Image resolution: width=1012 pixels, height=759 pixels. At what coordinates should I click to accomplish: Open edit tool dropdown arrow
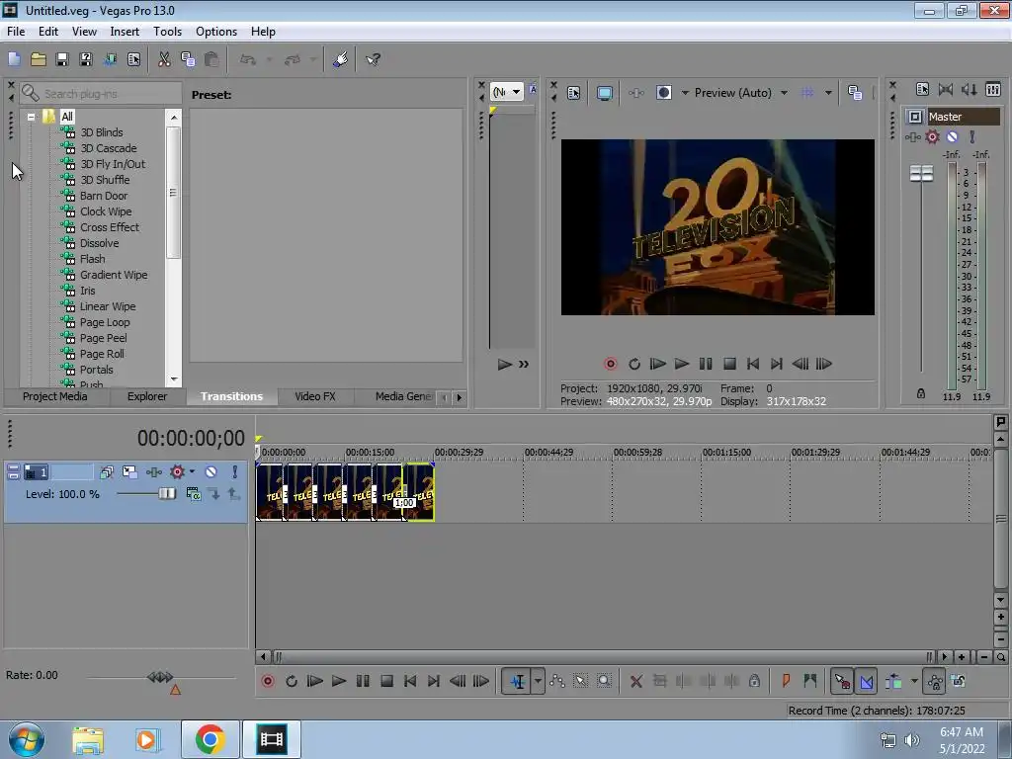click(537, 681)
